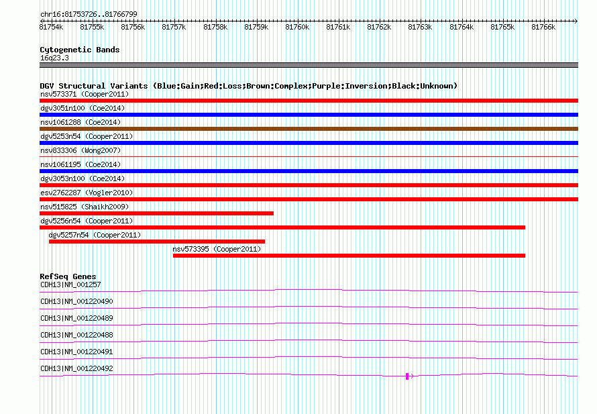
Task: Click the blue nsv1061195 gain bar
Action: (309, 171)
